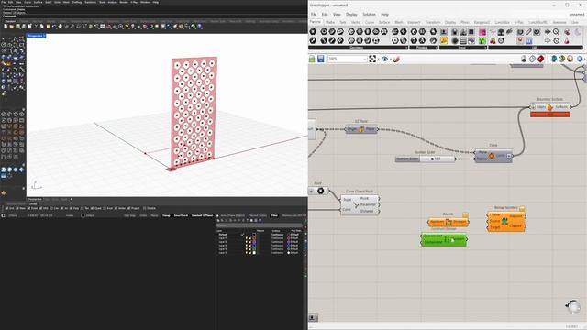Switch to the Transform component tab
587x330 pixels.
coord(433,22)
